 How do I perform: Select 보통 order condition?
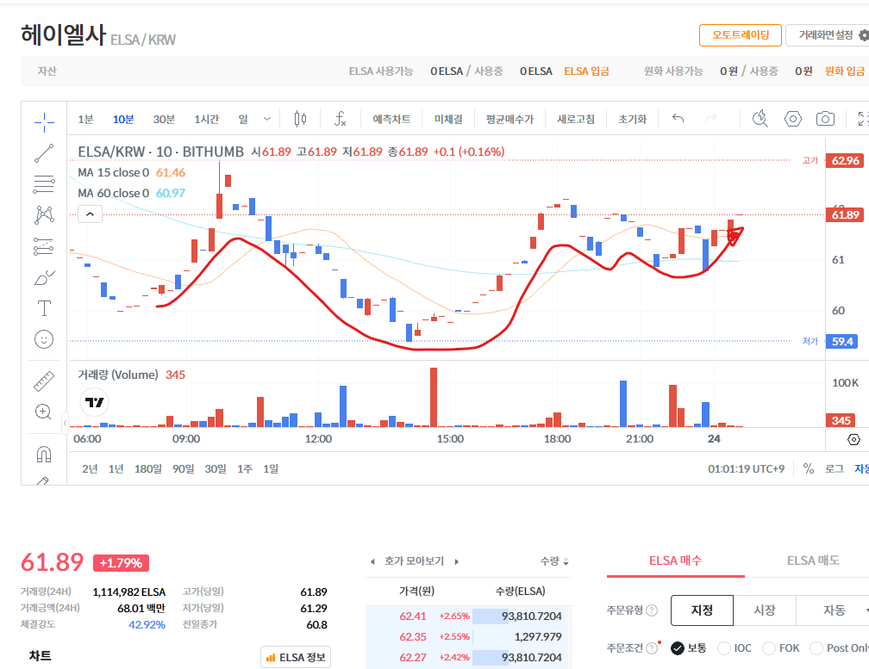point(689,648)
